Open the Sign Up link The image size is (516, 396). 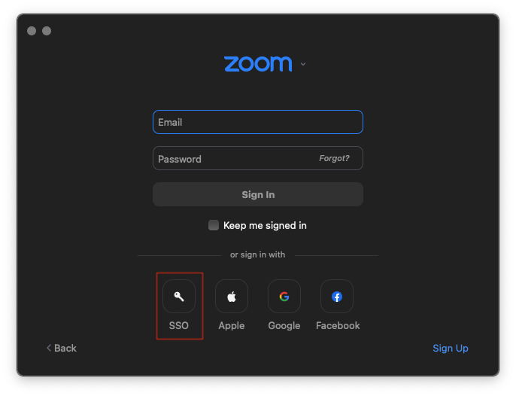(451, 349)
